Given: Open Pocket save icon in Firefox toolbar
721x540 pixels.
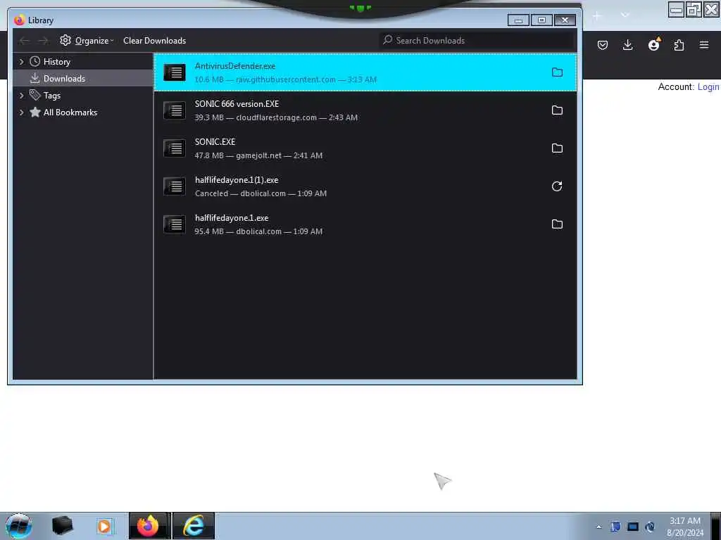Looking at the screenshot, I should click(x=603, y=45).
